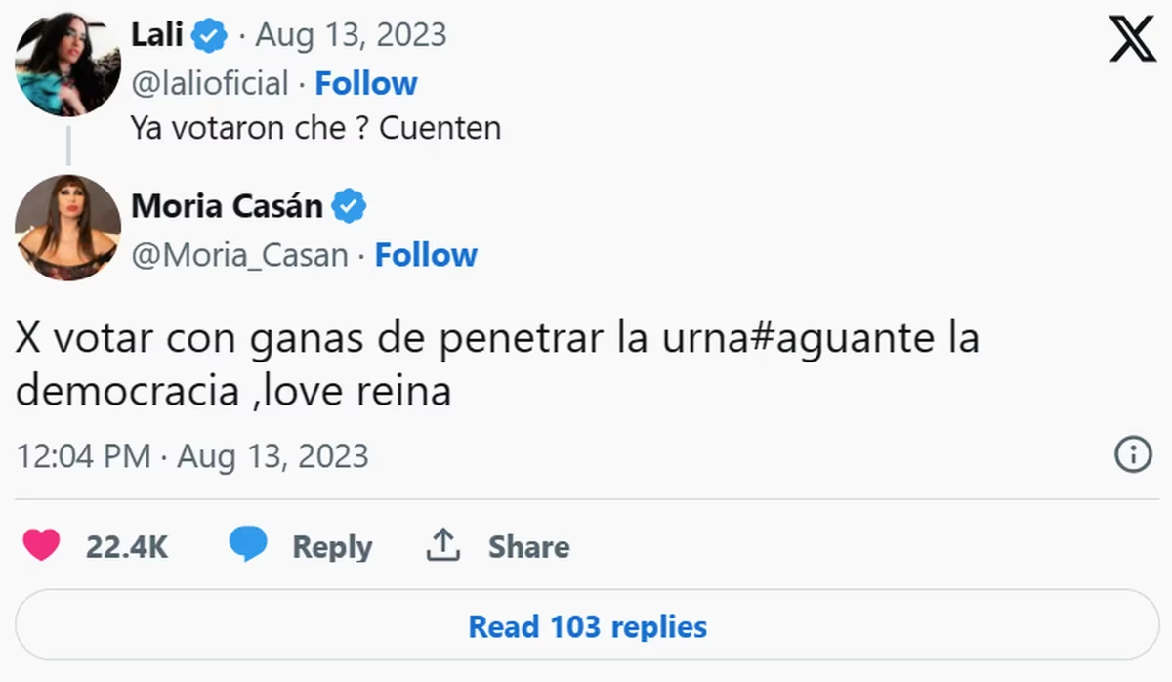Image resolution: width=1172 pixels, height=682 pixels.
Task: Open the Read 103 replies link
Action: click(586, 628)
